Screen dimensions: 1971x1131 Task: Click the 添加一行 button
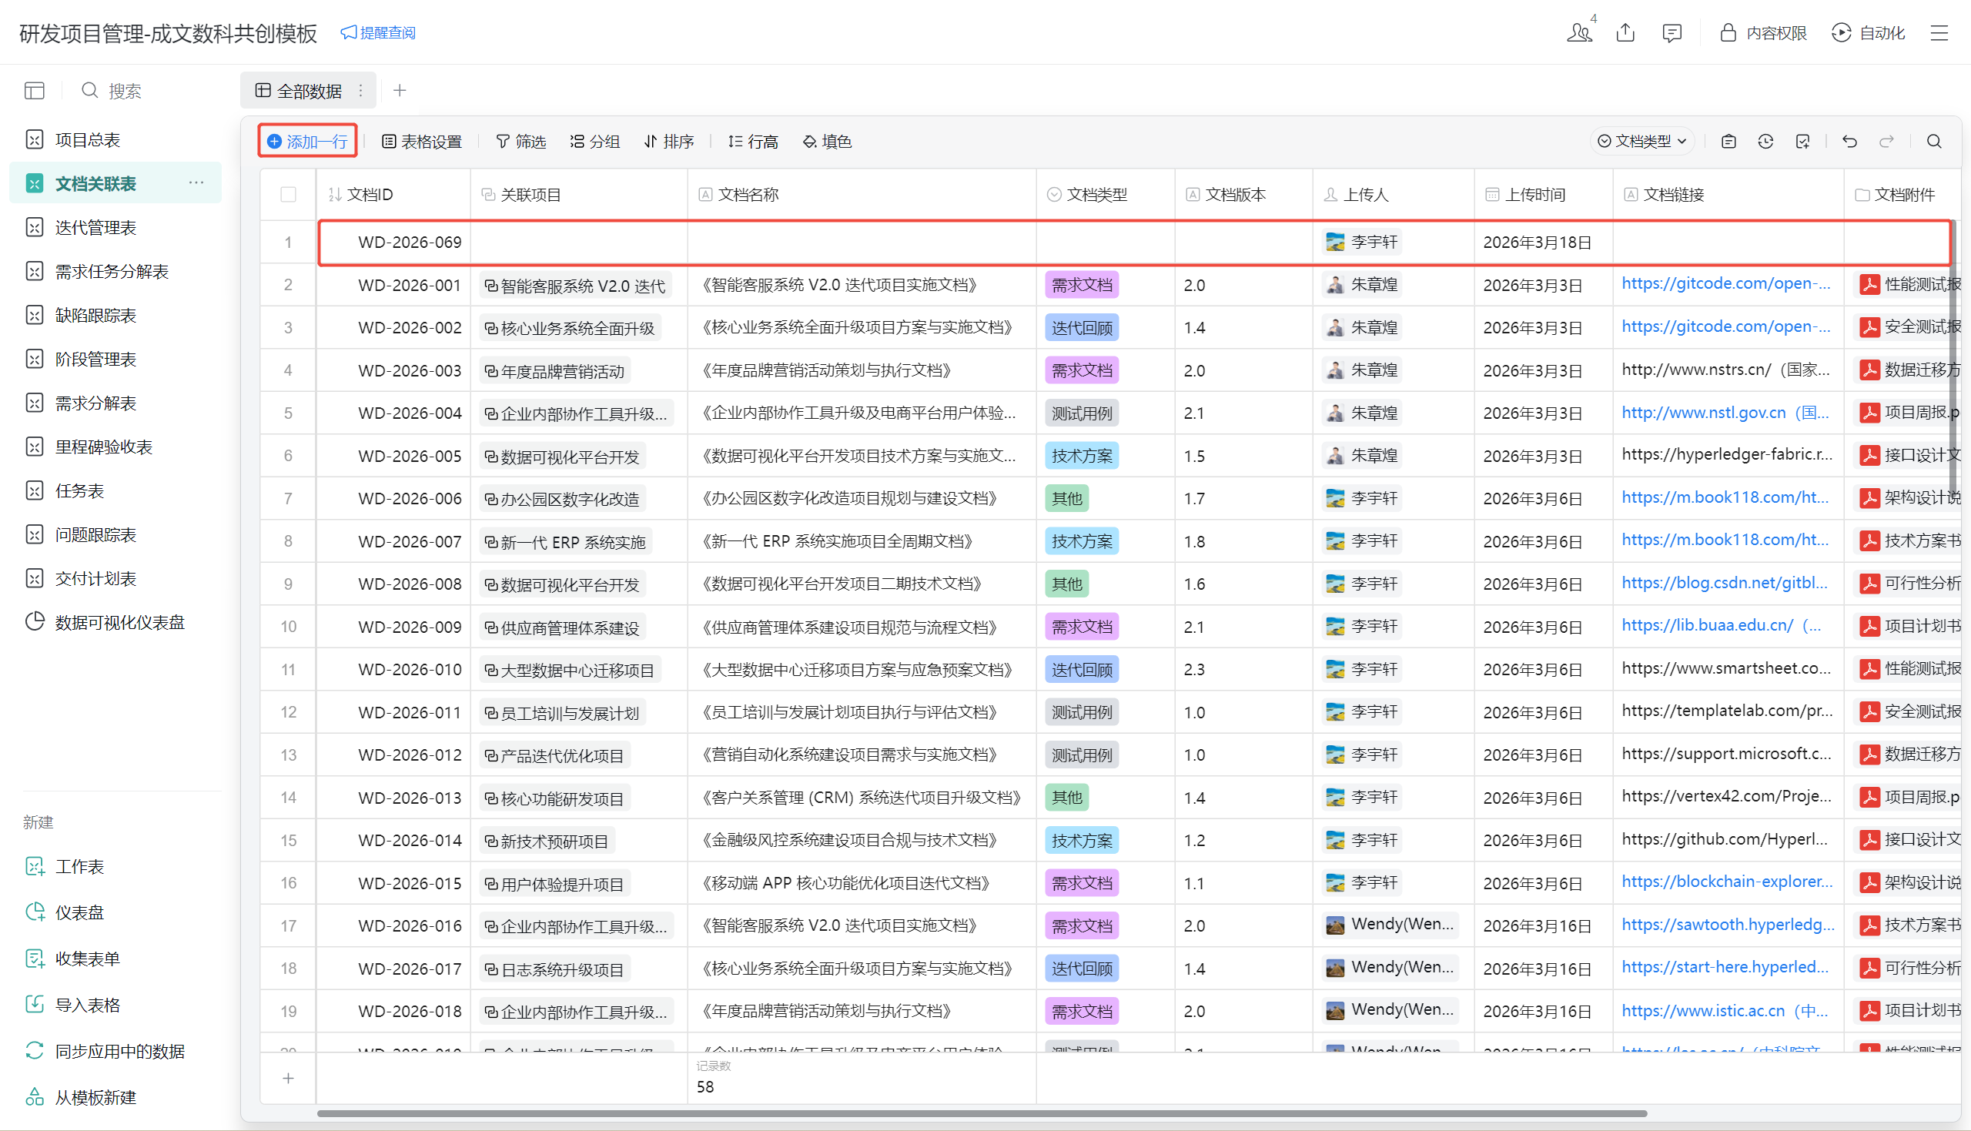pyautogui.click(x=307, y=142)
